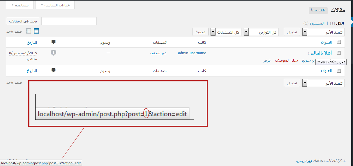Expand the خيارات الشاشة screen options tab
The image size is (353, 166).
coord(55,5)
